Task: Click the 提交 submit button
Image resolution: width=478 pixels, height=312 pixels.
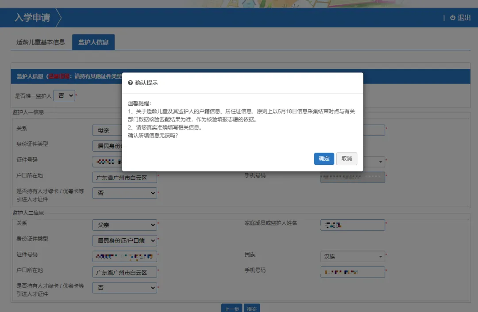Action: point(252,308)
